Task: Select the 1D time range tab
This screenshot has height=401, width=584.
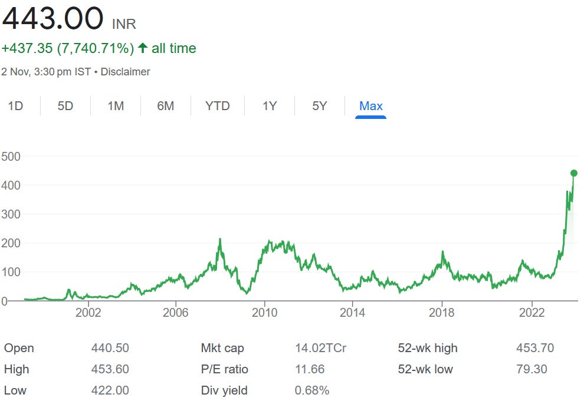Action: pyautogui.click(x=16, y=106)
